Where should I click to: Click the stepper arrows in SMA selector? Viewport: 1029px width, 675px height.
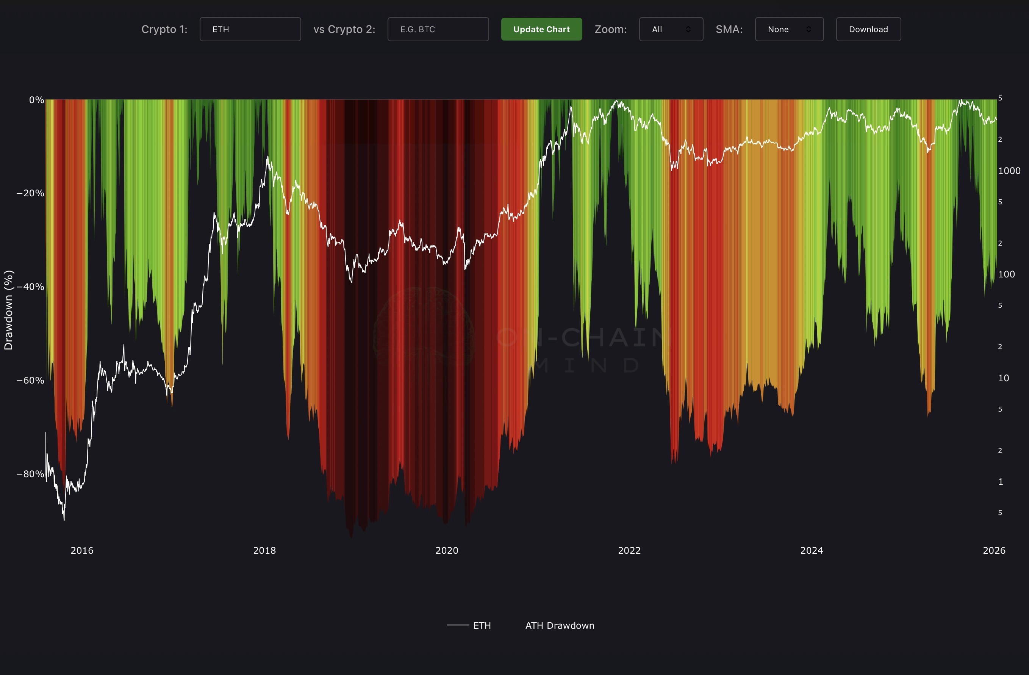(808, 30)
